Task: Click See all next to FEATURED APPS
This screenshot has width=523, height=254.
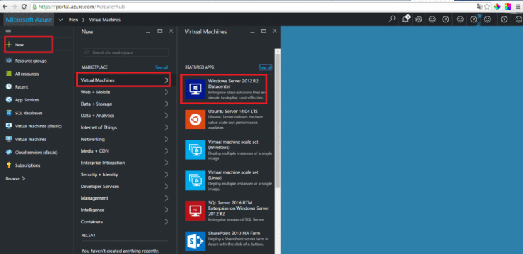Action: pyautogui.click(x=266, y=67)
